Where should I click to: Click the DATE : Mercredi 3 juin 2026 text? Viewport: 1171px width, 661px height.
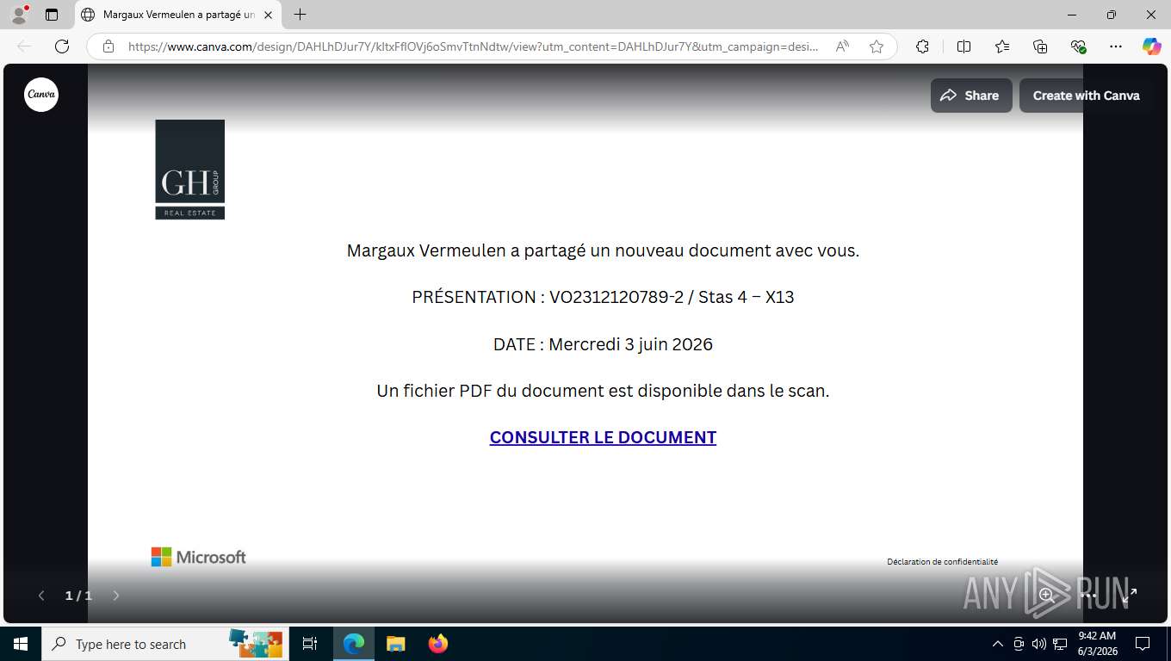(x=603, y=344)
